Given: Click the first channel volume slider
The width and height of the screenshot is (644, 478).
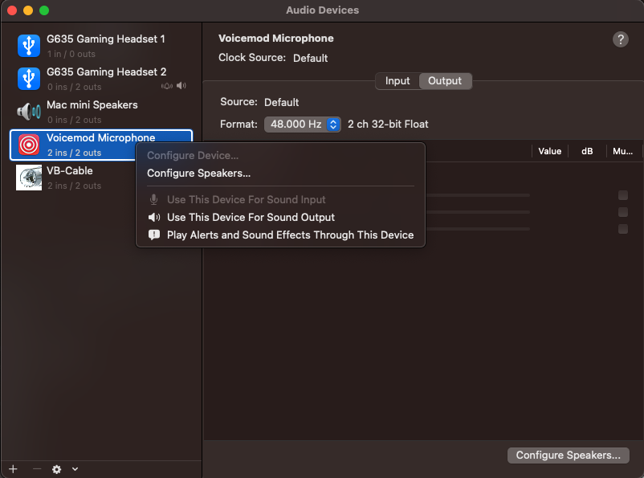Looking at the screenshot, I should click(x=478, y=195).
